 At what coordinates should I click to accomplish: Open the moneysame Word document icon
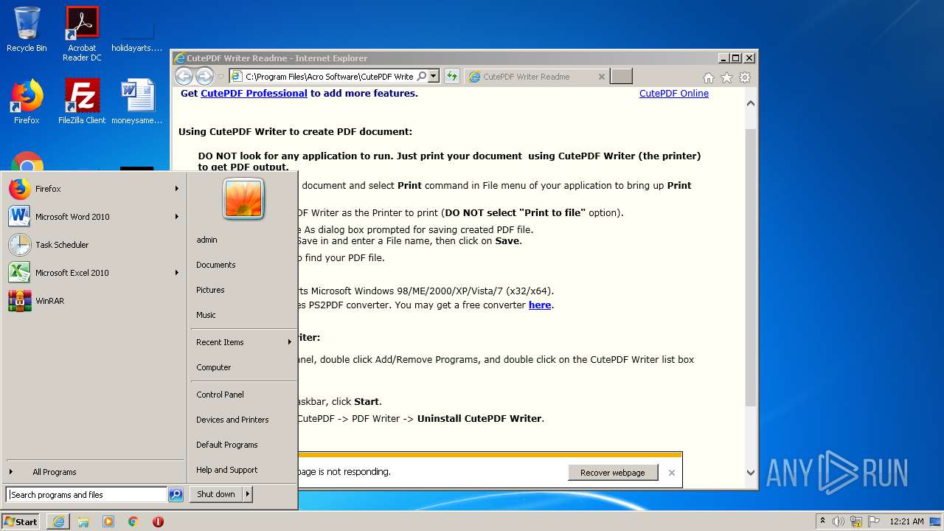137,102
